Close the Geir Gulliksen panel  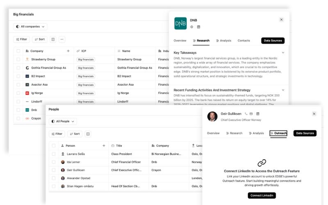(x=314, y=114)
